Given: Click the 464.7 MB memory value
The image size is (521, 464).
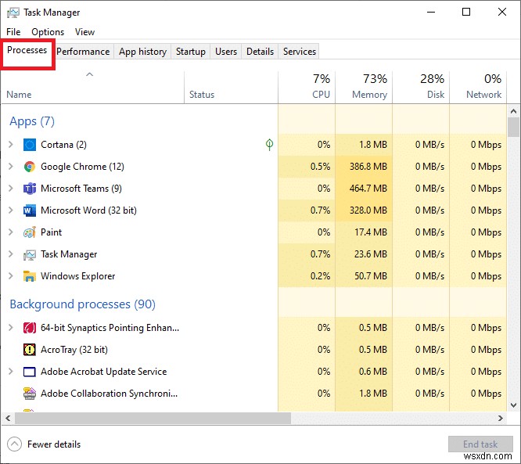Looking at the screenshot, I should 368,189.
